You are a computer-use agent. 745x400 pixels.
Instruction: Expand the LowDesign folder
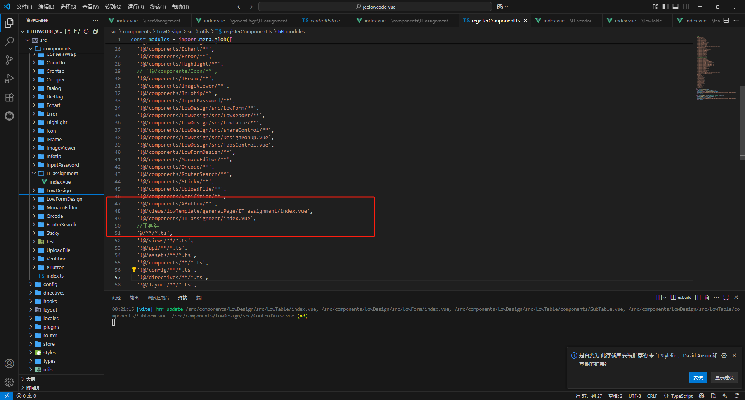click(x=61, y=190)
